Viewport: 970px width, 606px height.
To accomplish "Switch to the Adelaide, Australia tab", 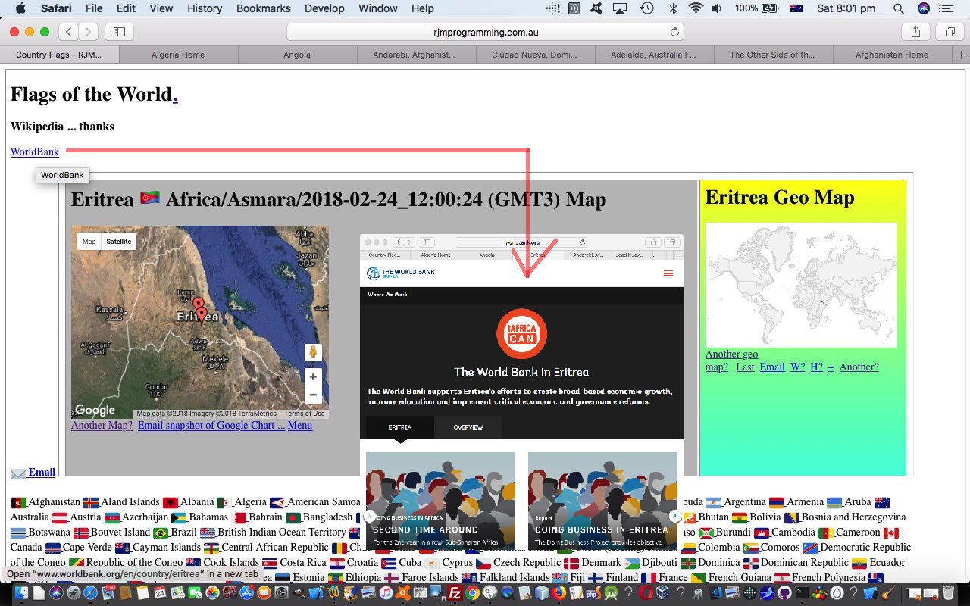I will pos(654,55).
